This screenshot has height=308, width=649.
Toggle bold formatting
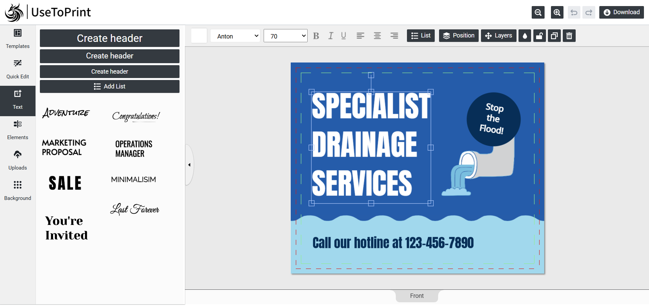316,36
